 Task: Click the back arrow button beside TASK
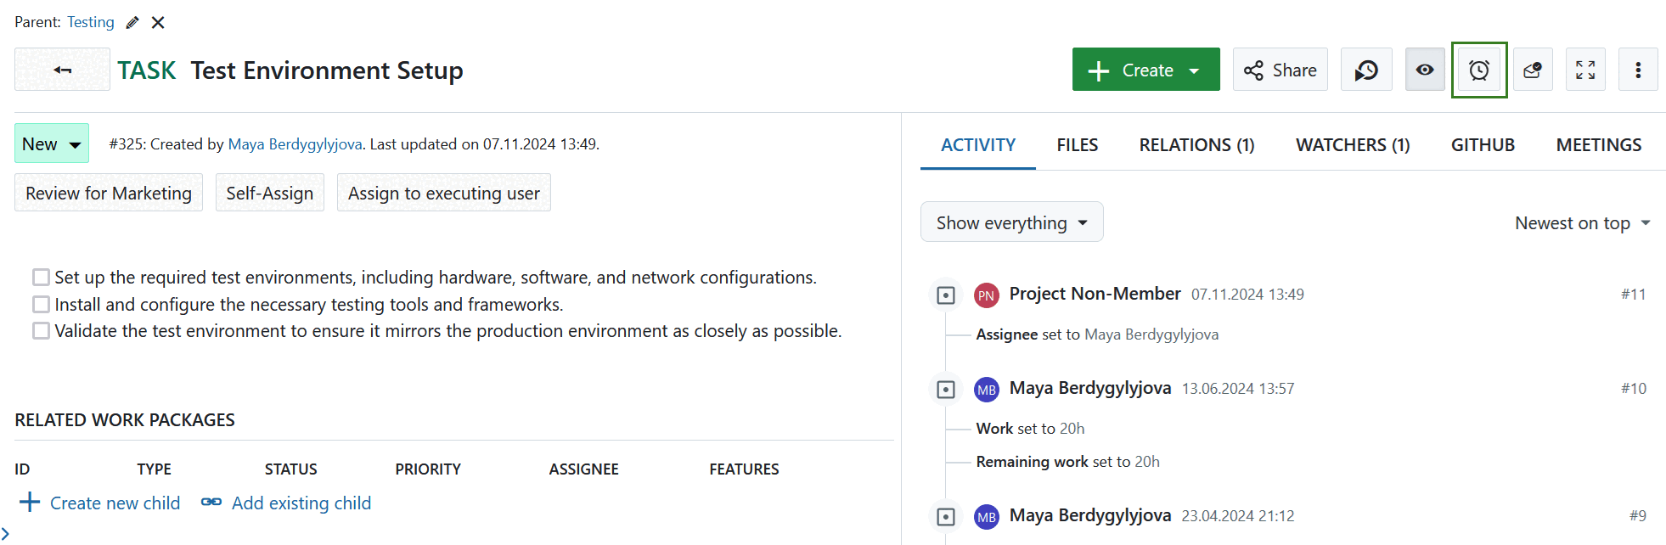62,70
